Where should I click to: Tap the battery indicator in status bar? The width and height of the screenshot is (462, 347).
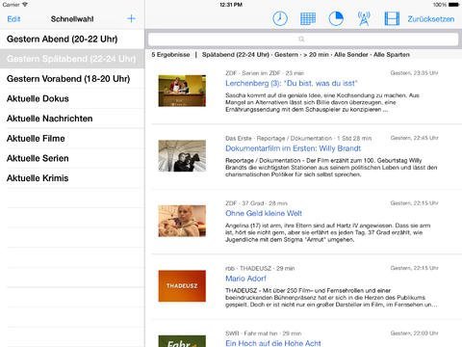pos(453,5)
